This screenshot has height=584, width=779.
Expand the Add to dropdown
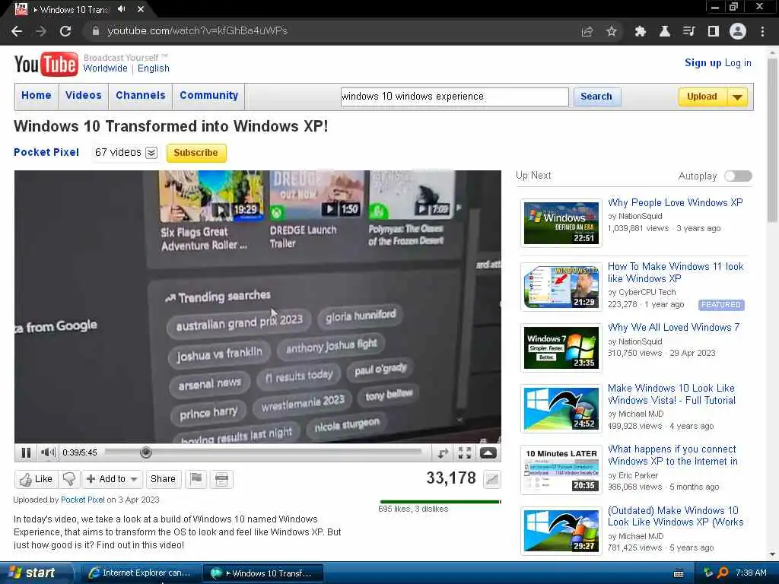(134, 479)
